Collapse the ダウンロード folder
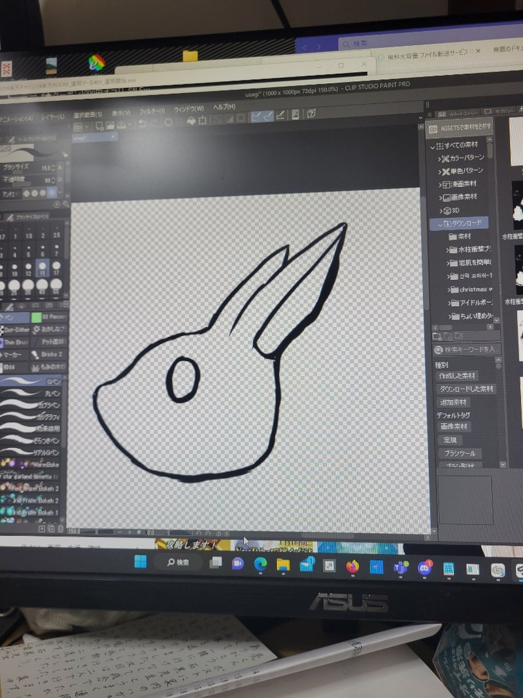The image size is (523, 698). pos(440,224)
